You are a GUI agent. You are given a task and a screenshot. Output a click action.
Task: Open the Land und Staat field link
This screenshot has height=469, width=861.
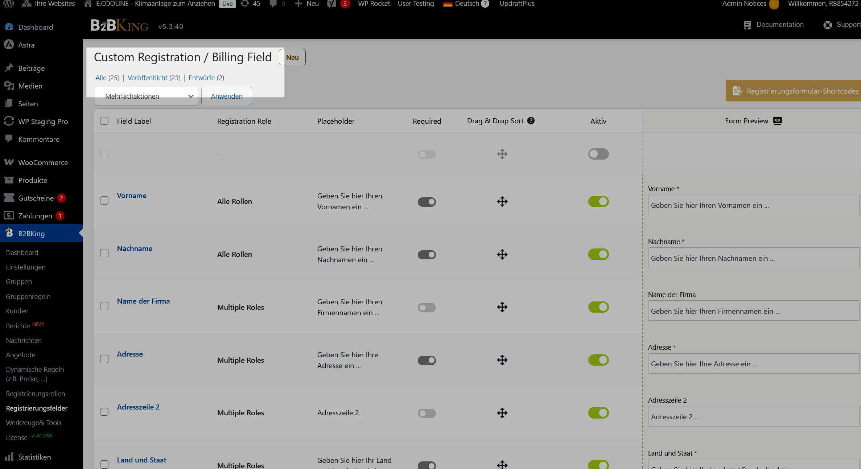tap(141, 460)
